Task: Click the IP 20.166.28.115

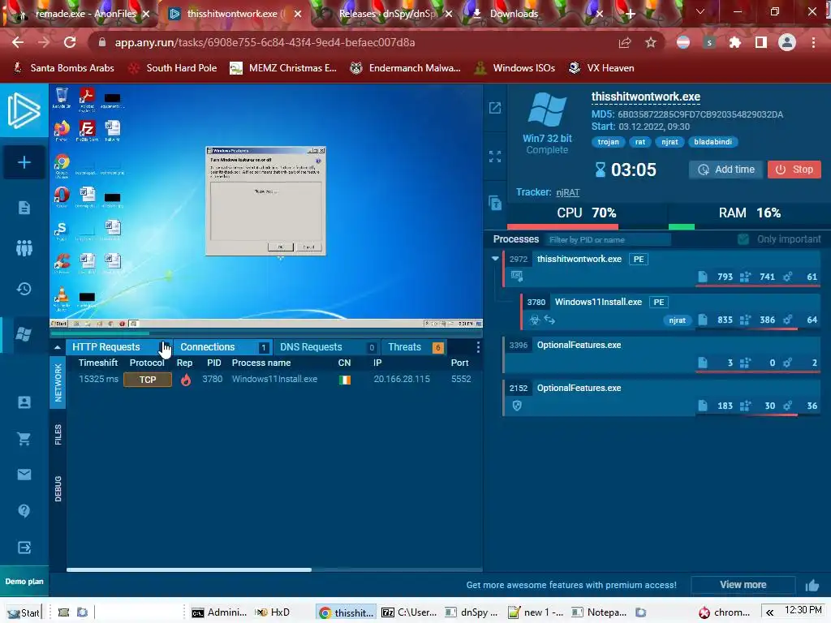Action: click(402, 380)
